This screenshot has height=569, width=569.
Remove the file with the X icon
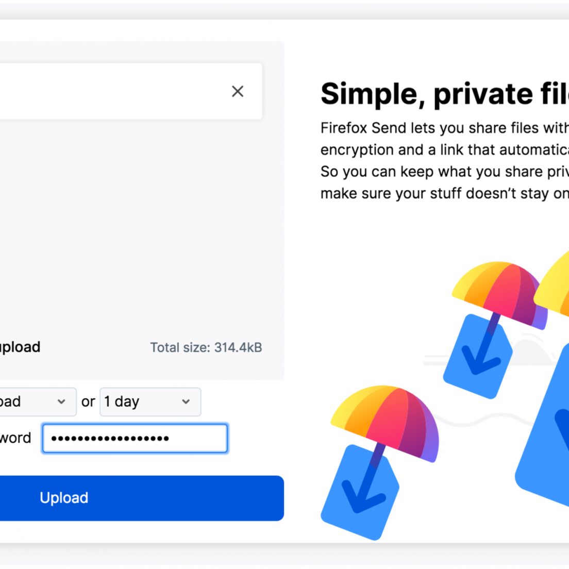(238, 91)
